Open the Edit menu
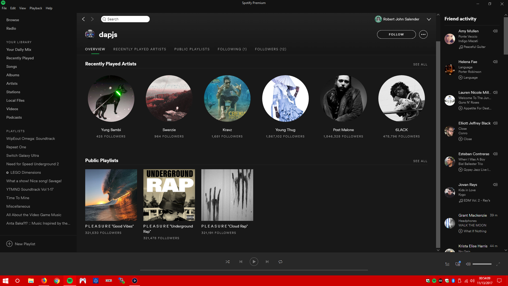 pyautogui.click(x=13, y=8)
